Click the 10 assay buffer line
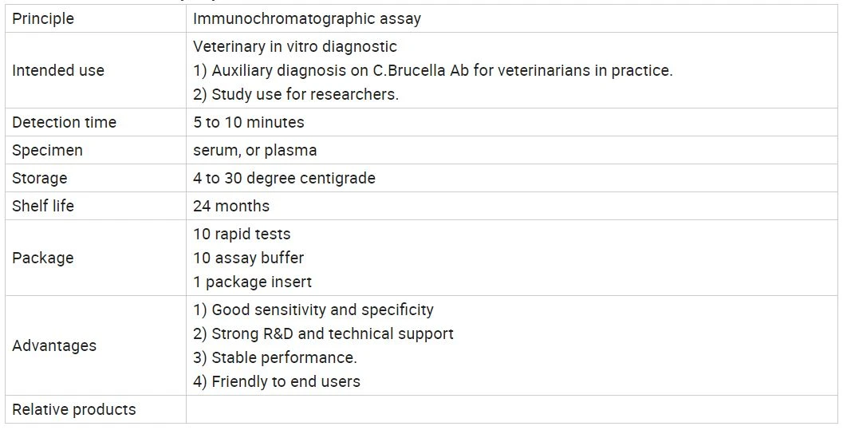This screenshot has height=430, width=843. (x=248, y=258)
